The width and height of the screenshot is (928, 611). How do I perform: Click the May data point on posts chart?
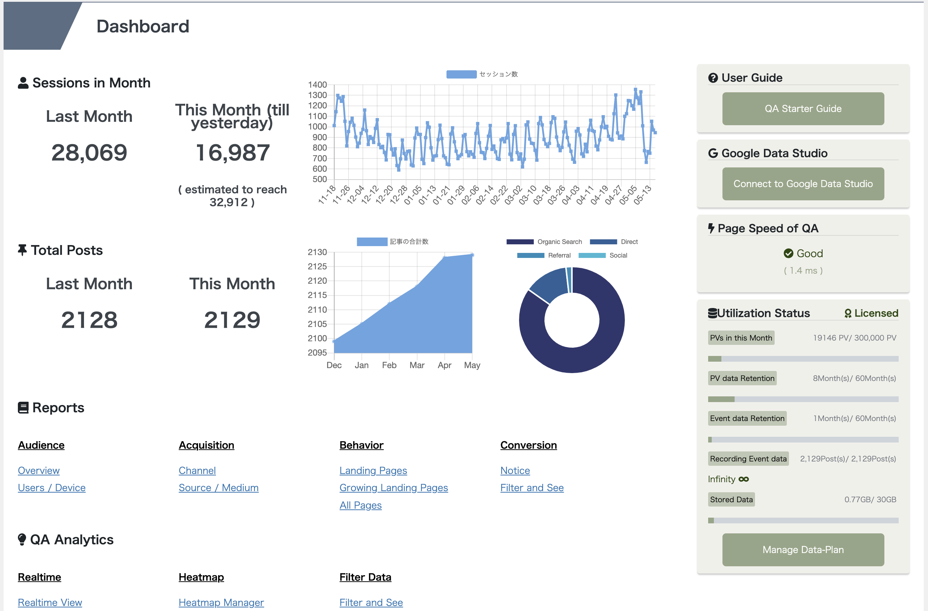tap(472, 255)
